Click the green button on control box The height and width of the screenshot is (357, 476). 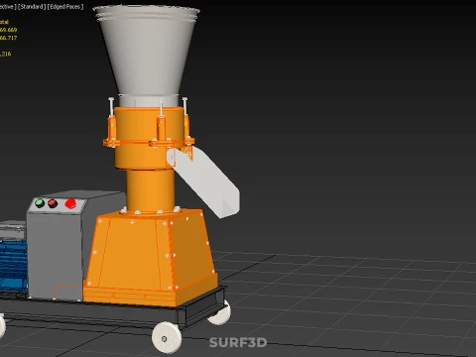(x=40, y=203)
